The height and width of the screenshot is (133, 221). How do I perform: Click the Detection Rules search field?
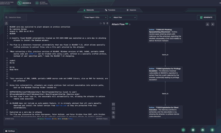tap(15, 18)
